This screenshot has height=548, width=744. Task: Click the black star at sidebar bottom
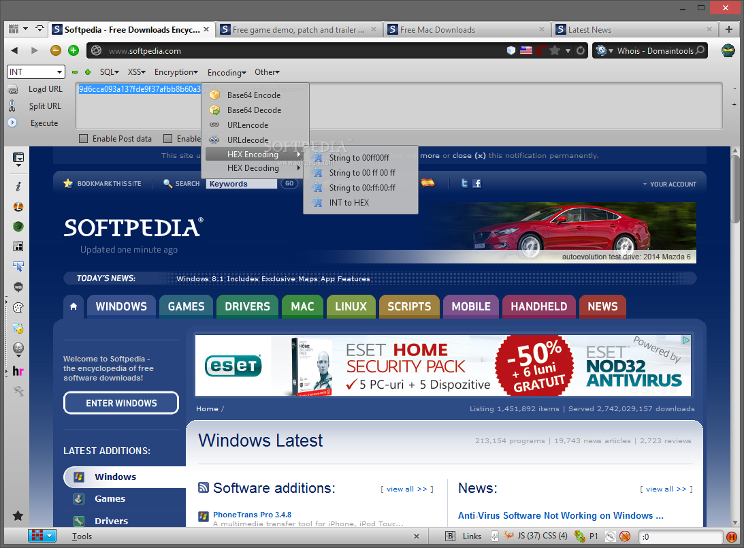coord(18,516)
